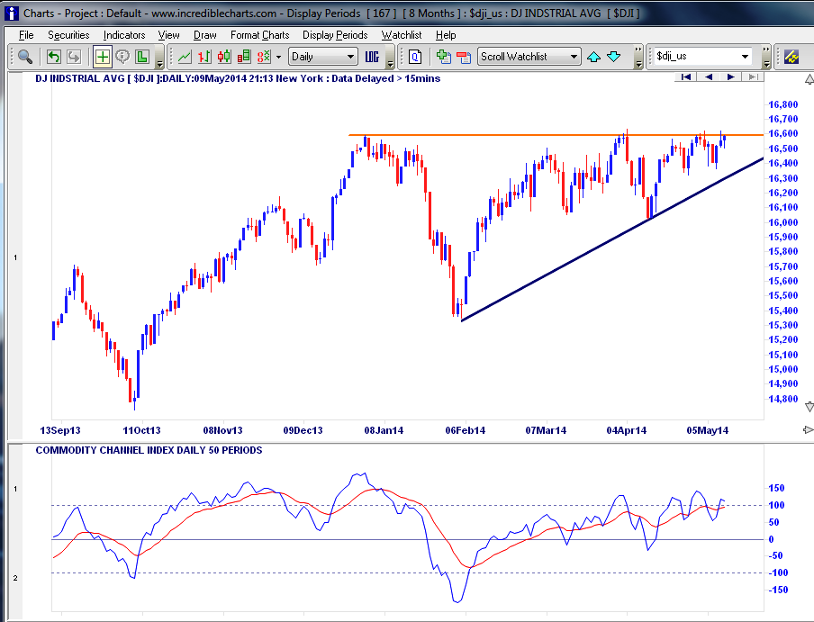Open the Securities menu
This screenshot has width=814, height=622.
click(68, 35)
